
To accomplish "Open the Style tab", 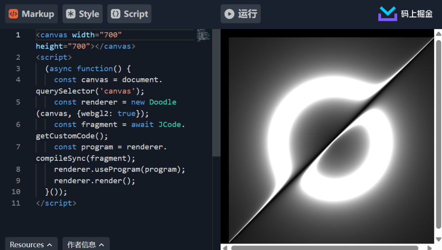I will coord(83,14).
